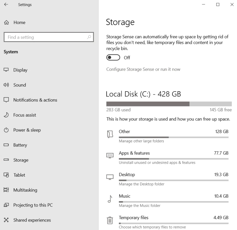Click the Apps & features keyboard icon
This screenshot has height=230, width=237.
[x=110, y=155]
